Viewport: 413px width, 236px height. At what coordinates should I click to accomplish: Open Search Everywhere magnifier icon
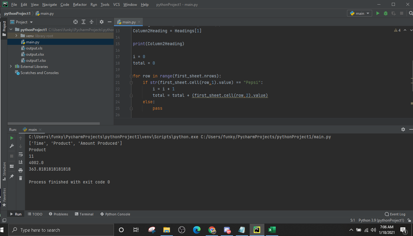[x=411, y=13]
